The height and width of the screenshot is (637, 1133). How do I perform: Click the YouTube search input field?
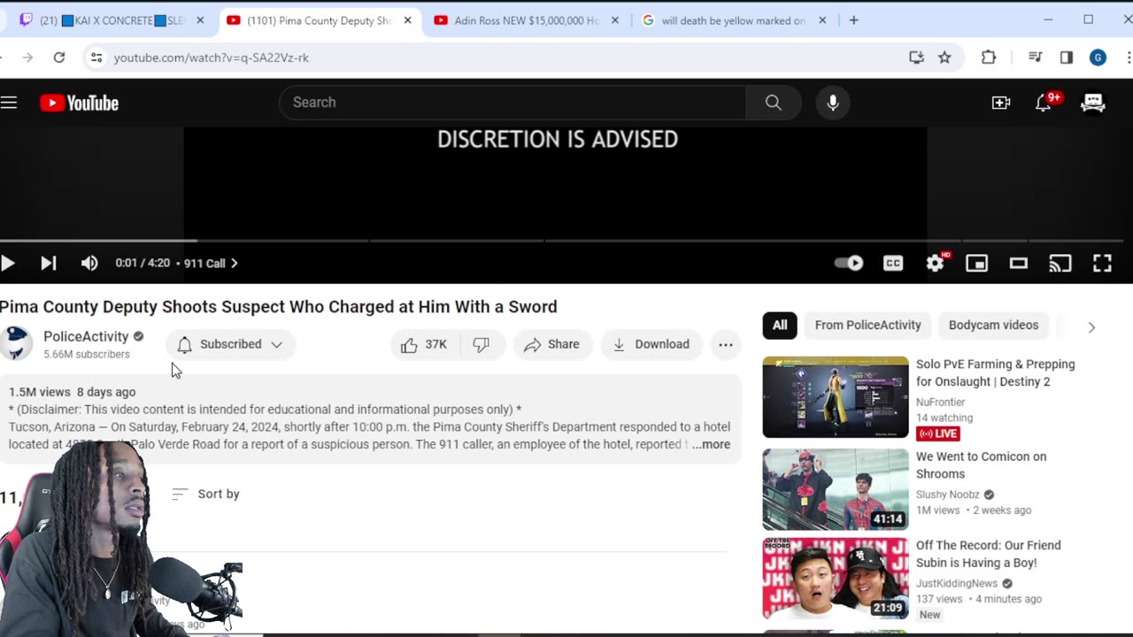pyautogui.click(x=513, y=103)
